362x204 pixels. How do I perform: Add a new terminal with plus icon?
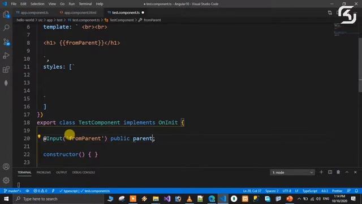(x=321, y=172)
